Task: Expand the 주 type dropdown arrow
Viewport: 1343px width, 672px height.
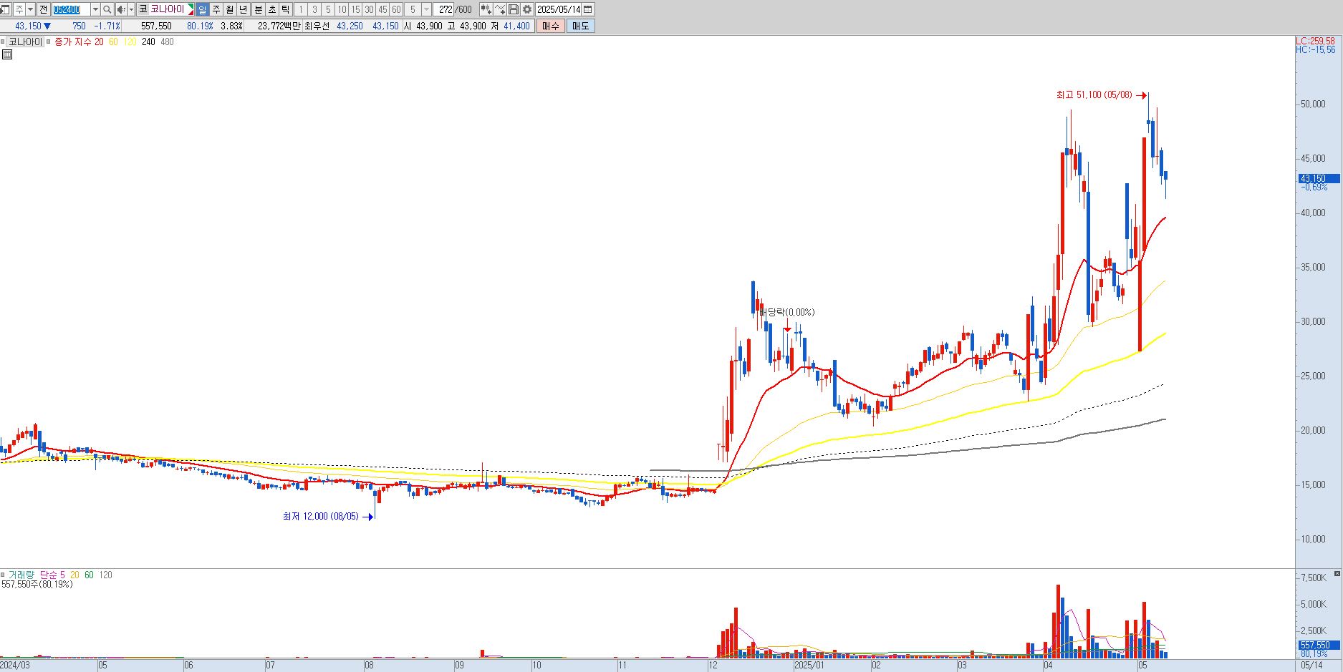Action: pyautogui.click(x=30, y=9)
